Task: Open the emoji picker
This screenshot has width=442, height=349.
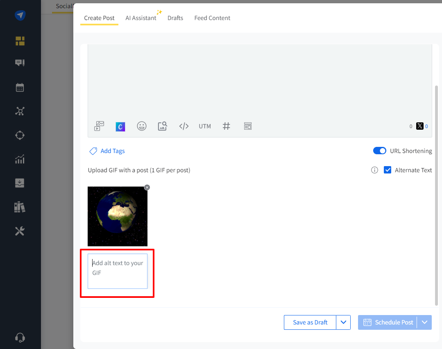Action: [142, 126]
